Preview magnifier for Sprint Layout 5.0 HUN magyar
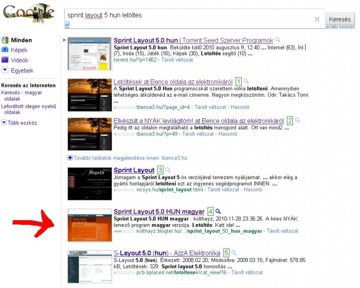 click(218, 211)
